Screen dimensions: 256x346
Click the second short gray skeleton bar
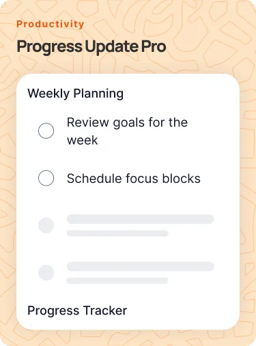tap(117, 280)
